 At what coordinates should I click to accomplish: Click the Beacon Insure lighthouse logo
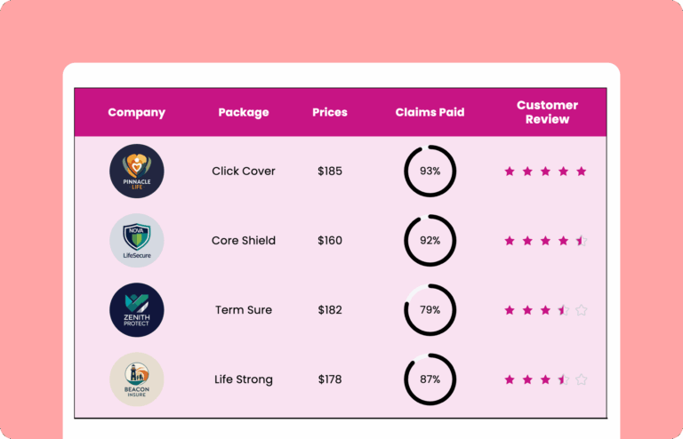137,379
